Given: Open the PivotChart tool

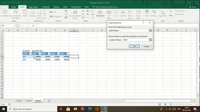Looking at the screenshot, I should [100, 14].
